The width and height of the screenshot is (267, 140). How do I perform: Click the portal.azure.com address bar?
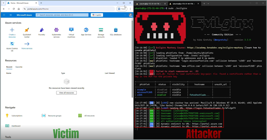tap(69, 9)
